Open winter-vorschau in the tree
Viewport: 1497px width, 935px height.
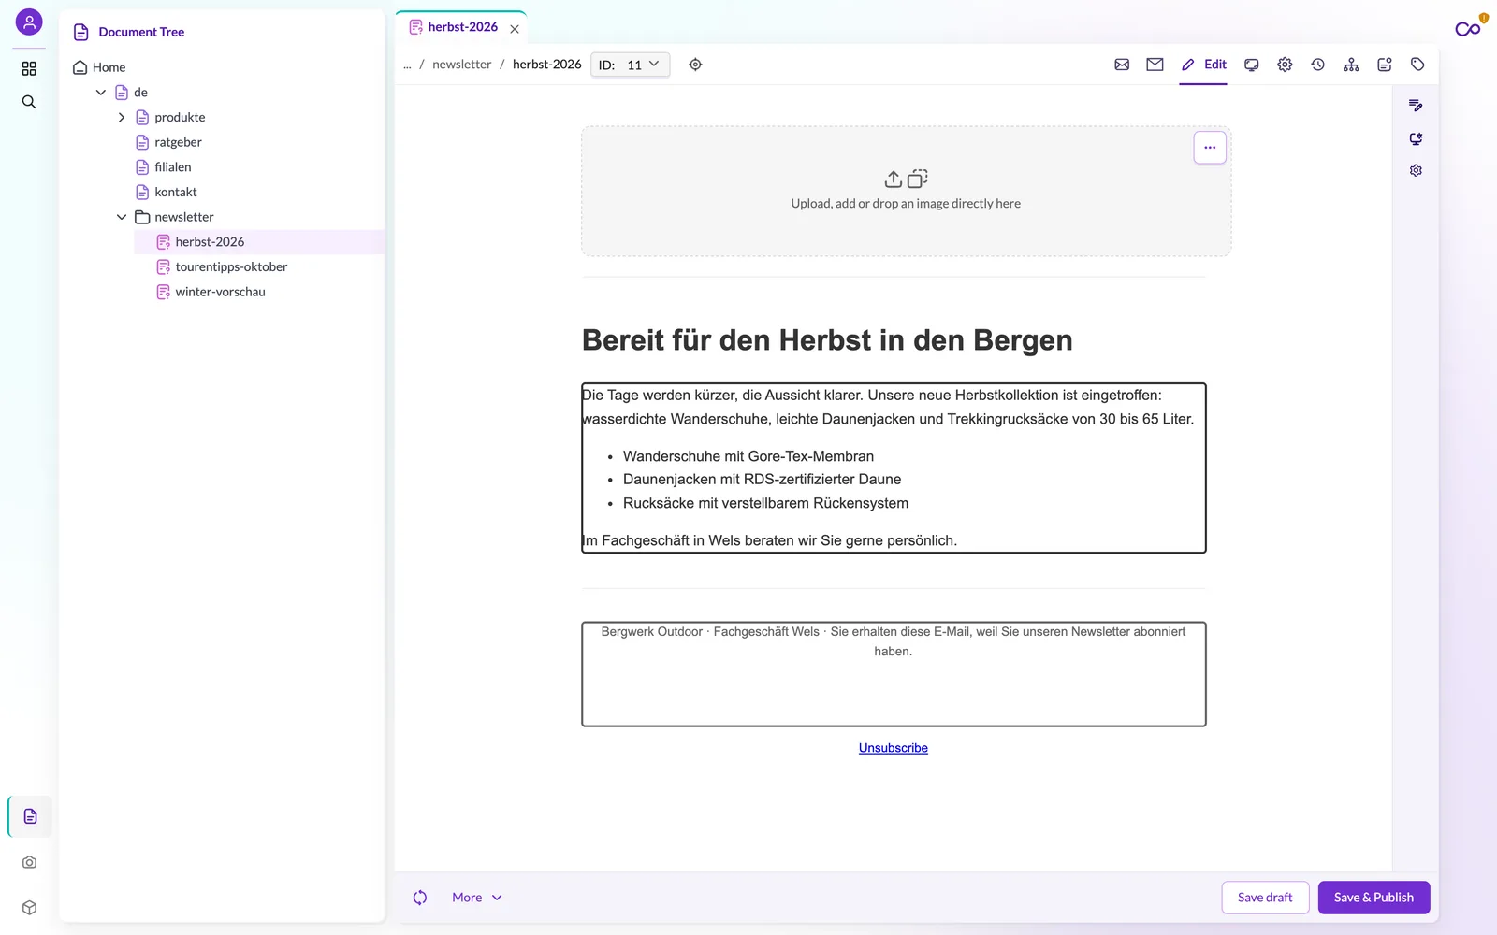tap(220, 292)
